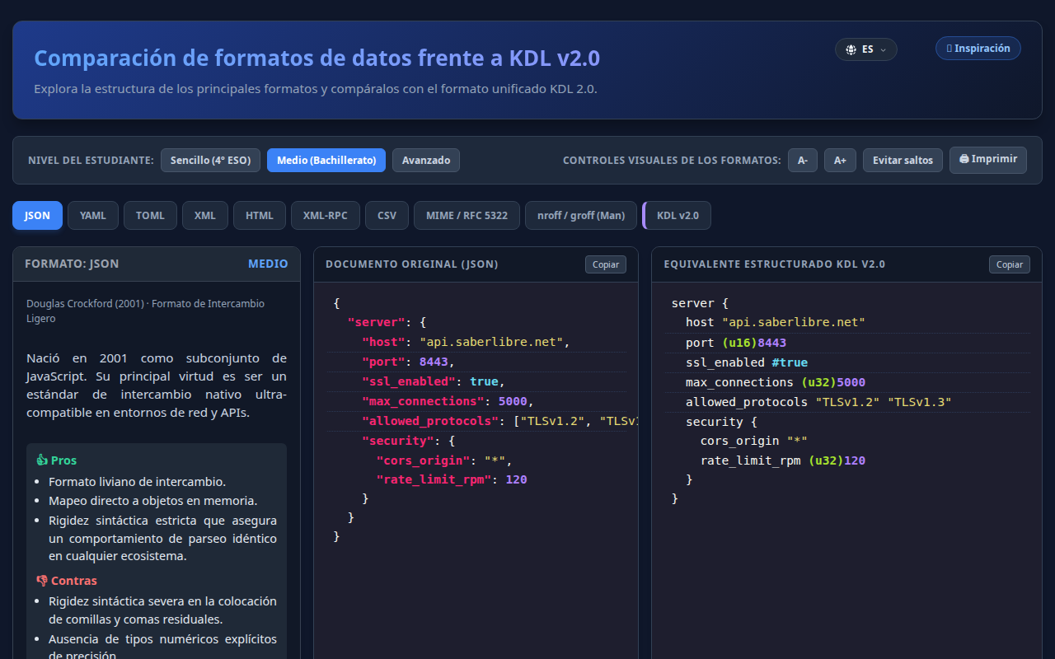The image size is (1055, 659).
Task: Click the KDL line "port (u16)8443"
Action: [736, 343]
